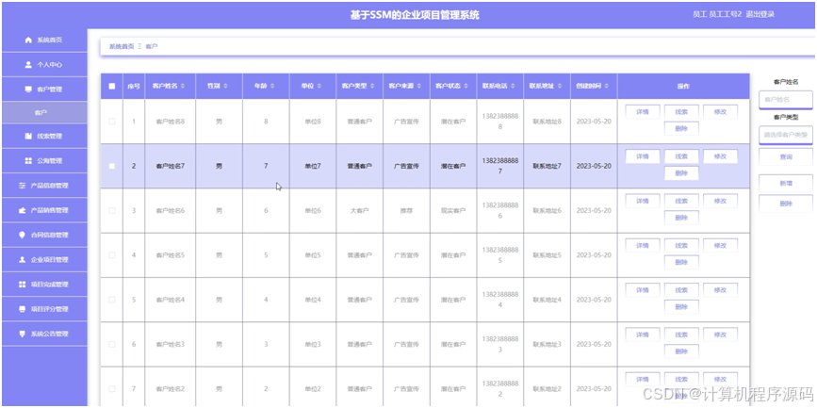
Task: Sort the table by 性别 column arrows
Action: (x=225, y=86)
